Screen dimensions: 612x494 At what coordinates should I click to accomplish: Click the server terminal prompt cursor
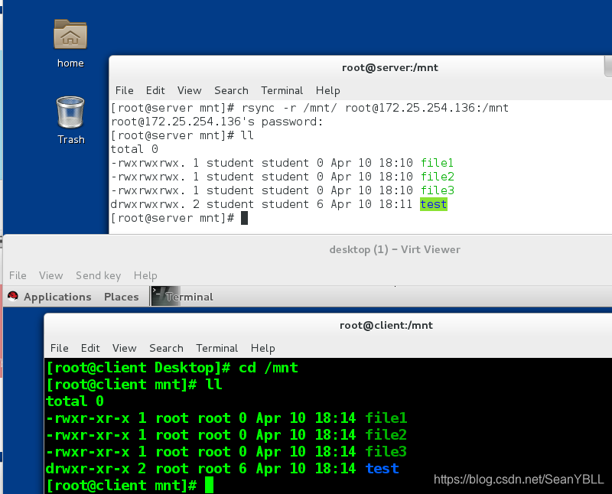pos(244,218)
